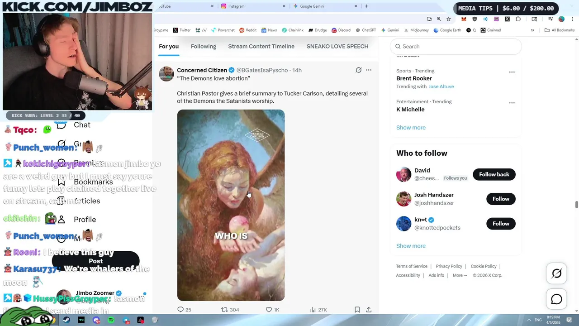The width and height of the screenshot is (579, 326).
Task: Open the All Bookmarks folder
Action: click(x=560, y=30)
